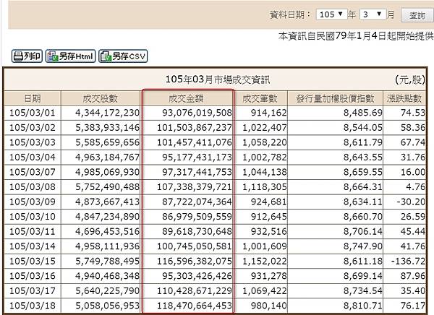Click the 成交股數 column header

tap(101, 98)
